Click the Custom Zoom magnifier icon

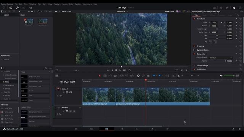coord(178,76)
